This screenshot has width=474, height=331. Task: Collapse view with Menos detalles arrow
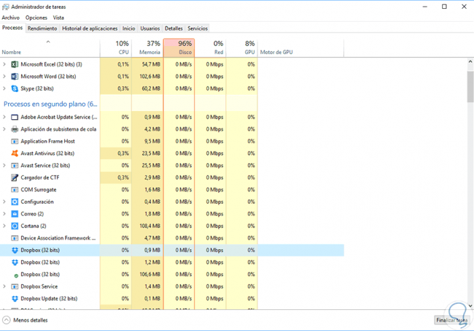tap(6, 319)
